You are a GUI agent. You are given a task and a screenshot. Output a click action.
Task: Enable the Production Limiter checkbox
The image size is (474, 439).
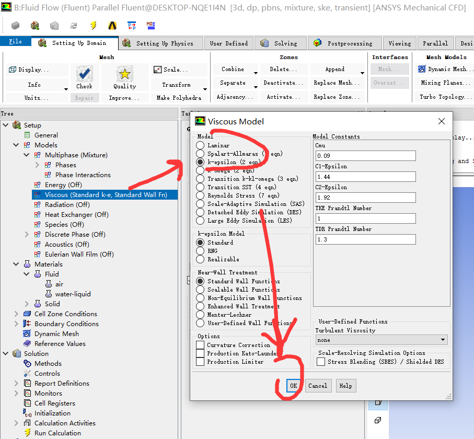pos(200,362)
